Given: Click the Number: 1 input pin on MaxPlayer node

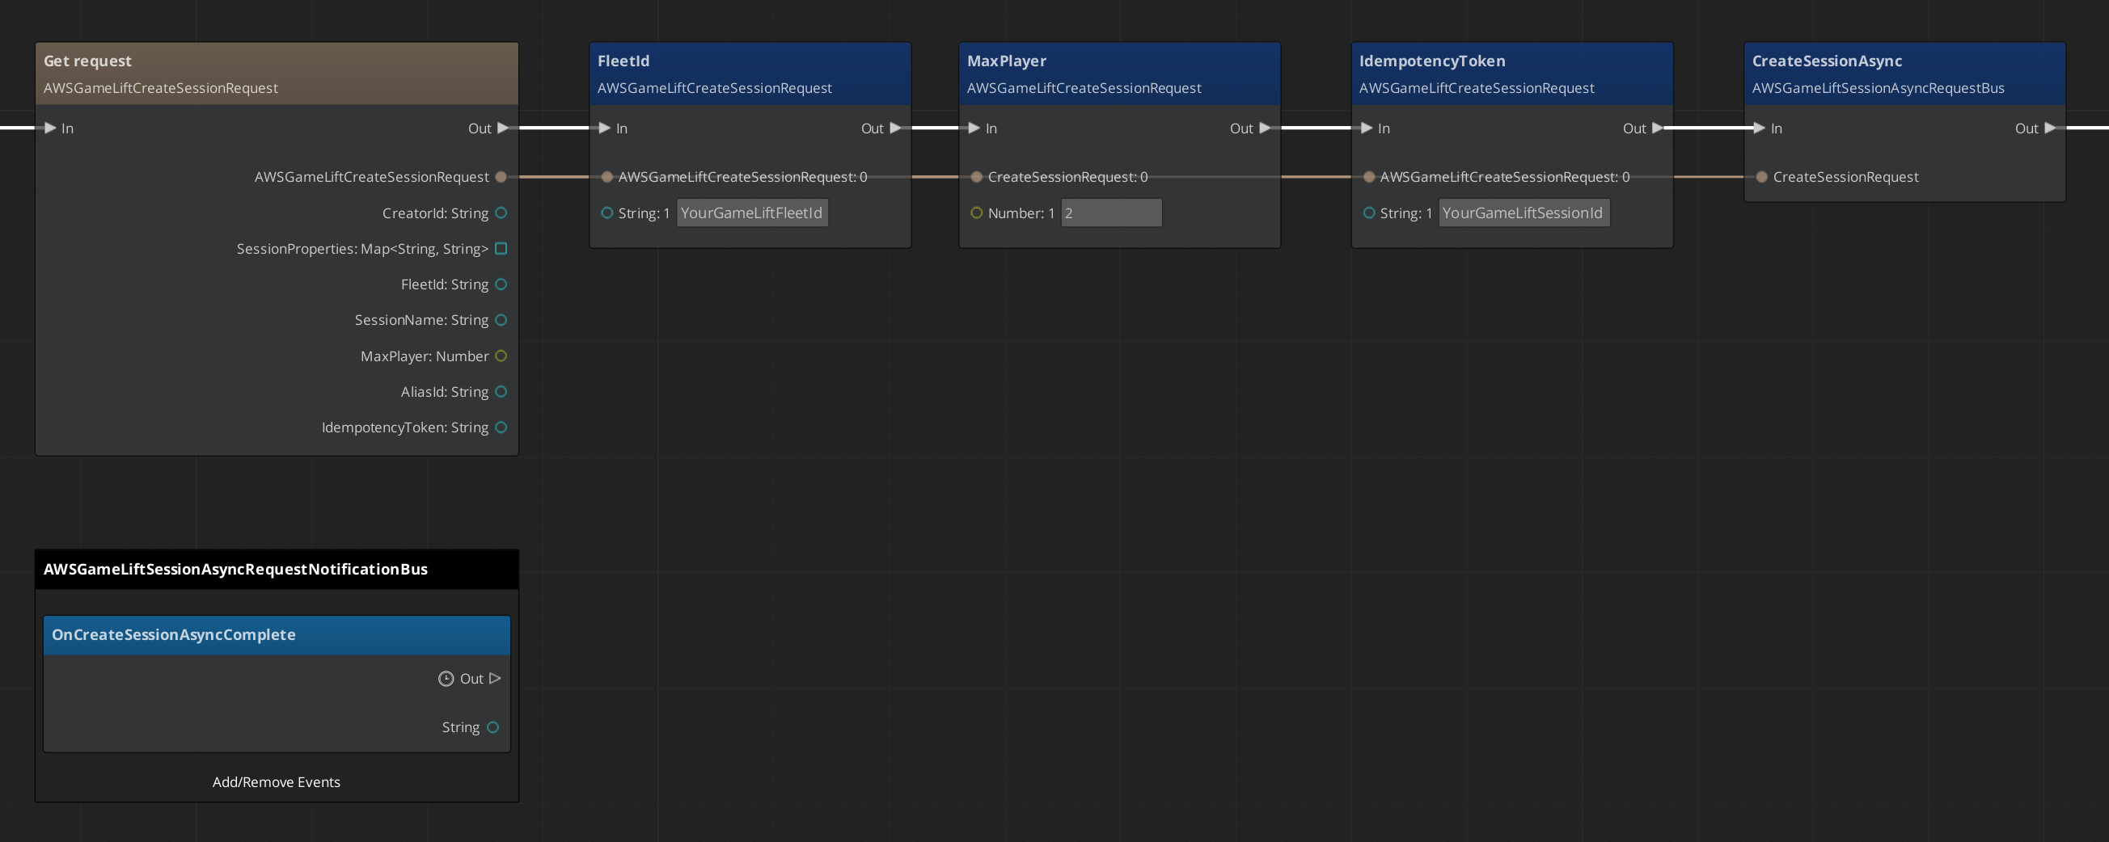Looking at the screenshot, I should click(x=976, y=212).
